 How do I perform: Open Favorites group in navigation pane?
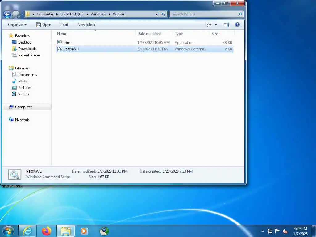tap(22, 36)
